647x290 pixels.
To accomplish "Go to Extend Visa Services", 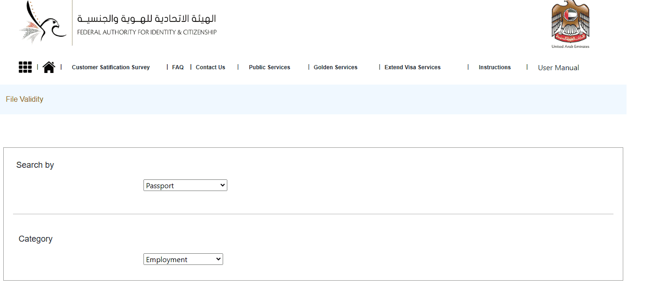I will tap(412, 67).
